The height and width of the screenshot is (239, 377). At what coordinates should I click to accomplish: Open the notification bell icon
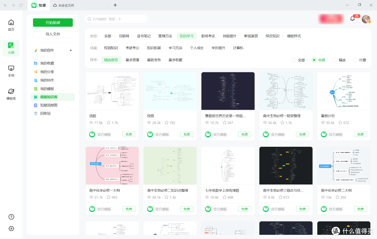[353, 19]
